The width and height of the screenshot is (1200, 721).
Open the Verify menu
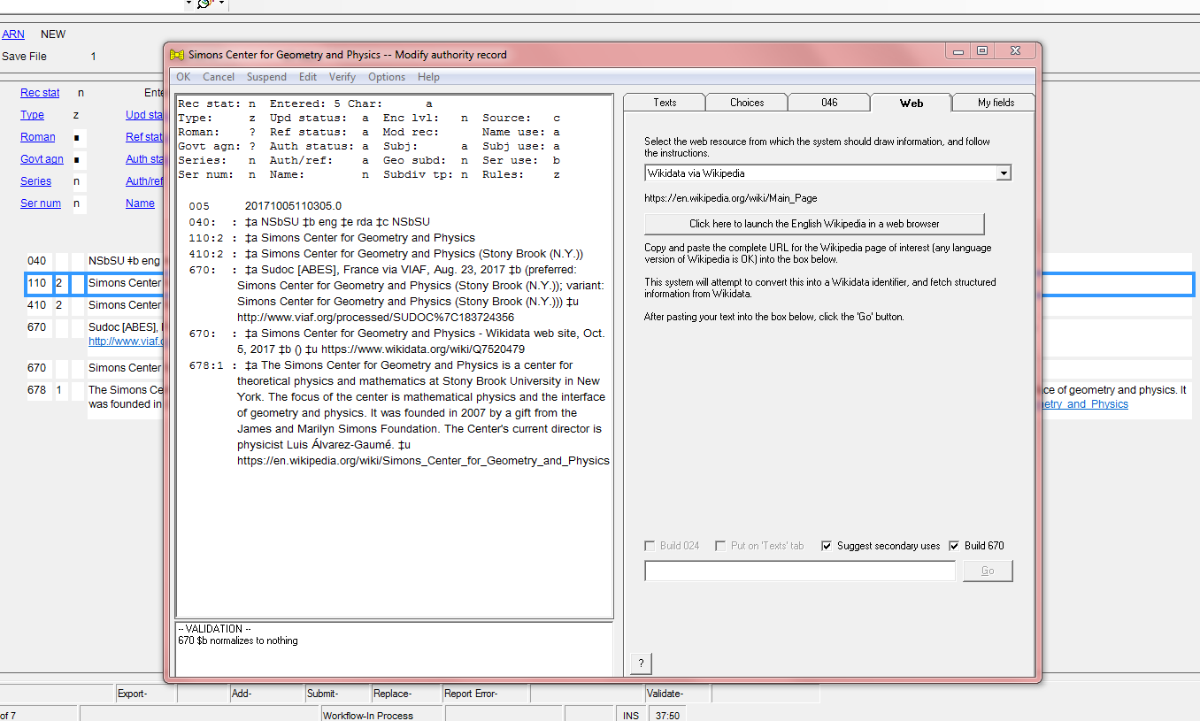coord(342,77)
